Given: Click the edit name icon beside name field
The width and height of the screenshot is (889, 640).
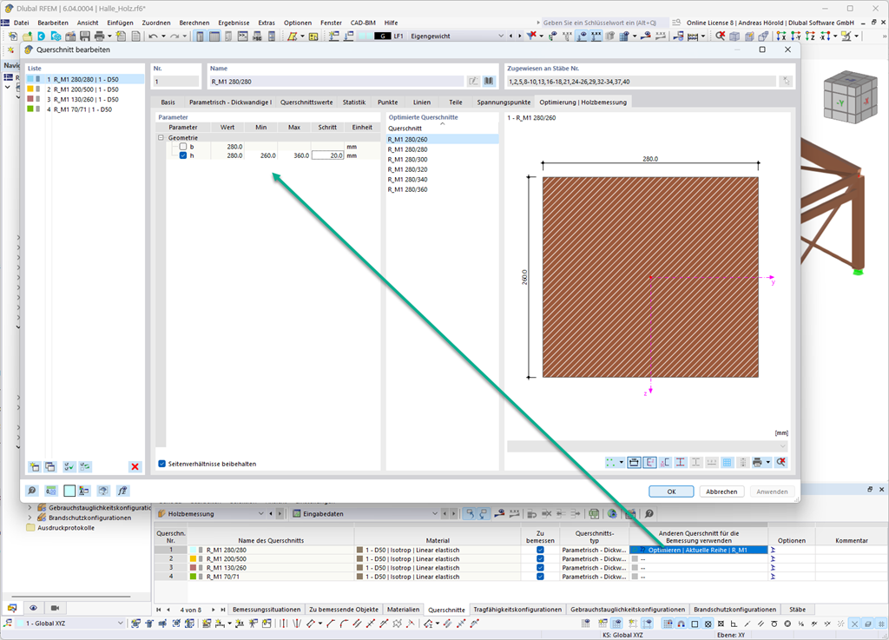Looking at the screenshot, I should coord(473,82).
